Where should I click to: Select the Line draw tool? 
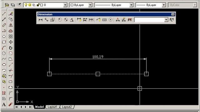[4, 14]
